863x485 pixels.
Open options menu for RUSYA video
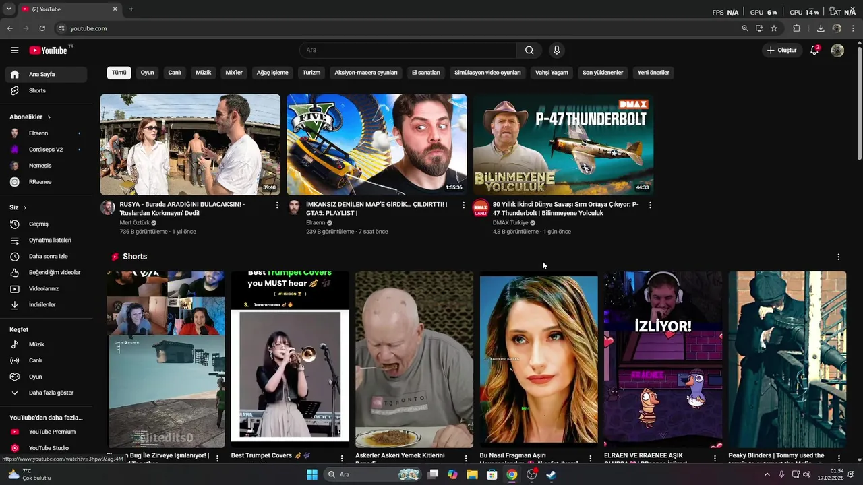[x=277, y=205]
